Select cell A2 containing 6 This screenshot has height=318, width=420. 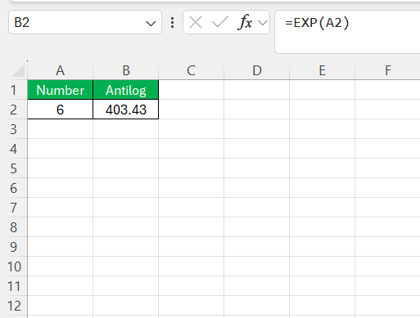[x=60, y=110]
